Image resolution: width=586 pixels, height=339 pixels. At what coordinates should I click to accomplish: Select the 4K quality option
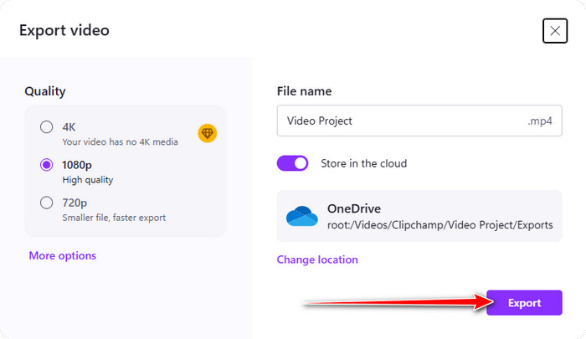46,127
